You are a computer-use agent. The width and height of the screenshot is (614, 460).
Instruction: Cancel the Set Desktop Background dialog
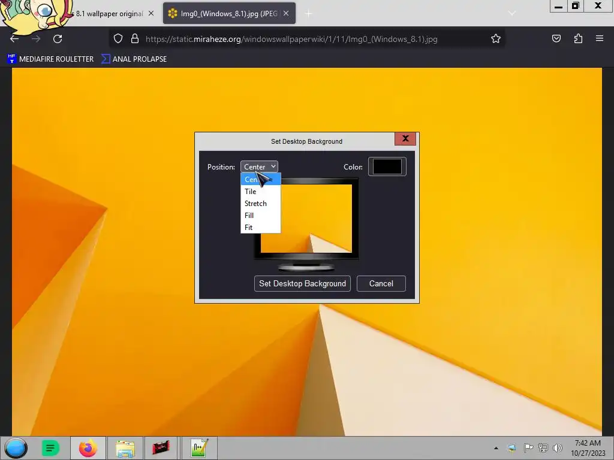pyautogui.click(x=381, y=283)
